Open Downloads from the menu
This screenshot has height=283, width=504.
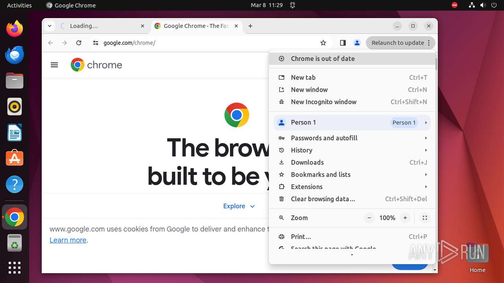pyautogui.click(x=352, y=162)
